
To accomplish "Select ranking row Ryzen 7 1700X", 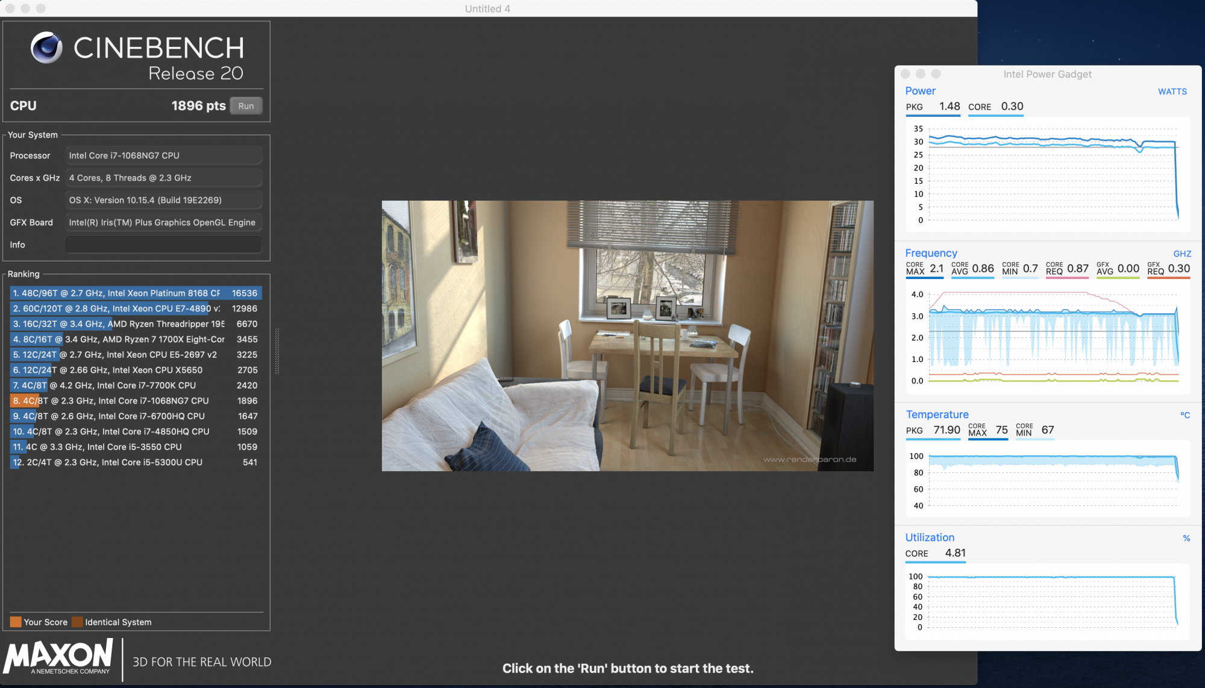I will 136,339.
